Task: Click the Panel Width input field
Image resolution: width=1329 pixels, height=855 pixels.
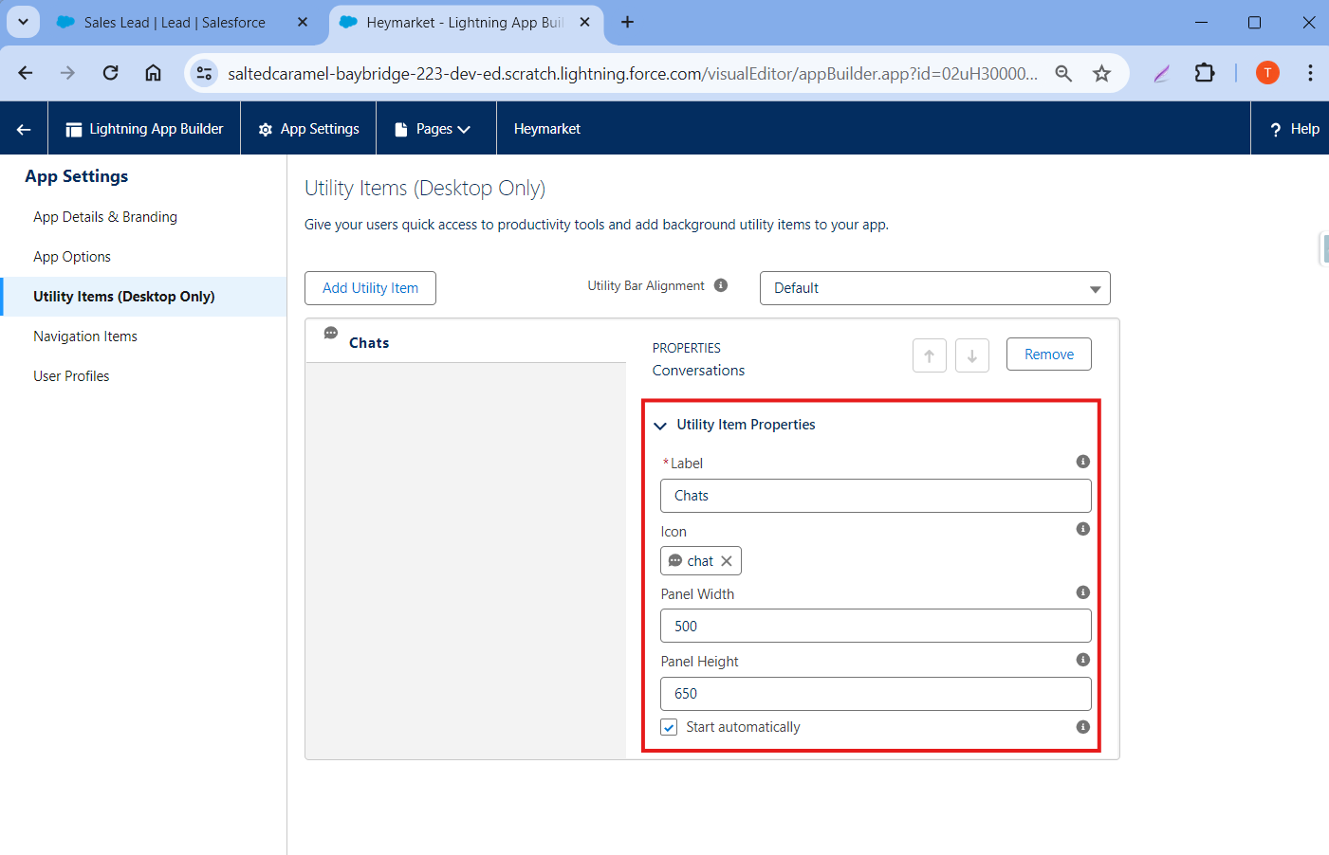Action: 876,626
